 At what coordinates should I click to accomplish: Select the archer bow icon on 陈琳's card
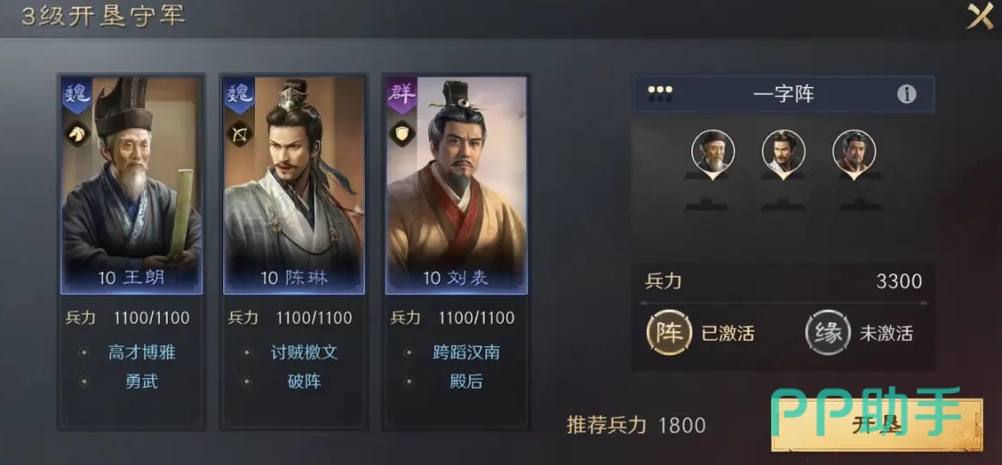240,133
